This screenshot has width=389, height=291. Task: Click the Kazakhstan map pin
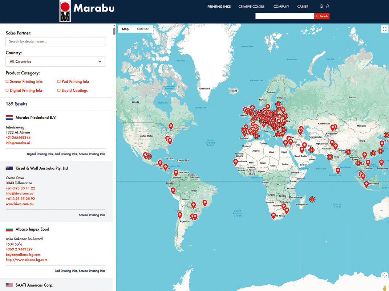pos(333,128)
